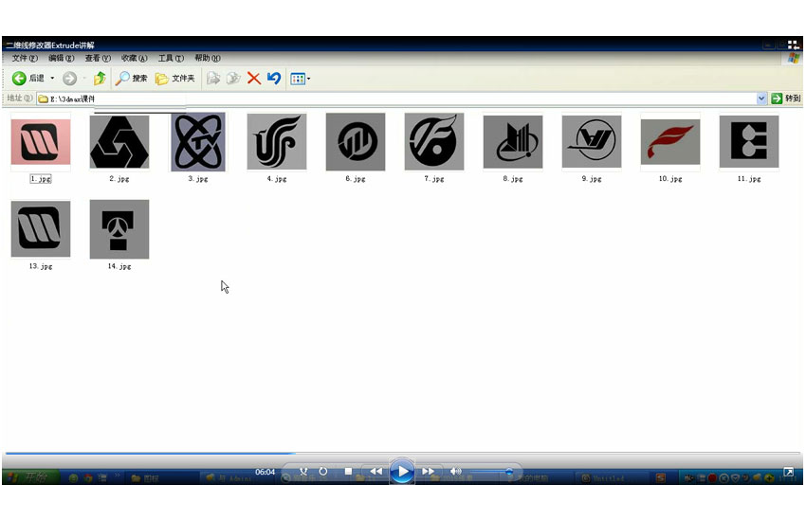This screenshot has width=806, height=521.
Task: Turn on shuffle in the player
Action: 303,471
